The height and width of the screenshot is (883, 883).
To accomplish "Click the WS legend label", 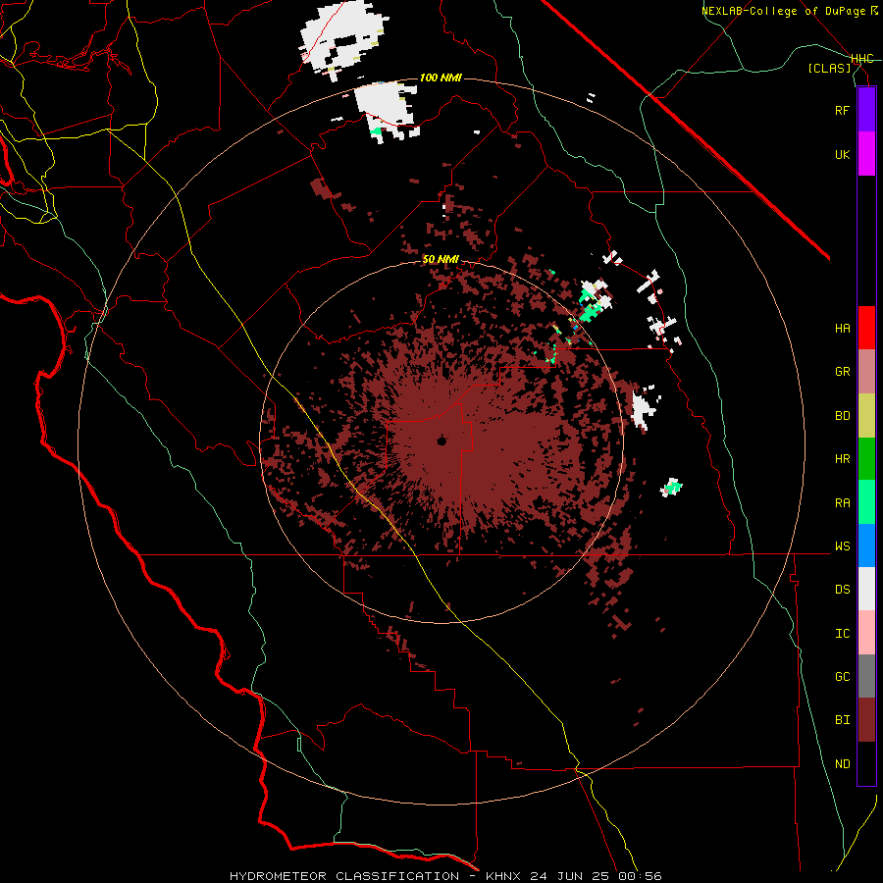I will point(842,545).
